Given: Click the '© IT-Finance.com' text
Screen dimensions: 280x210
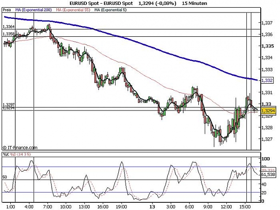Looking at the screenshot, I should pyautogui.click(x=20, y=148).
